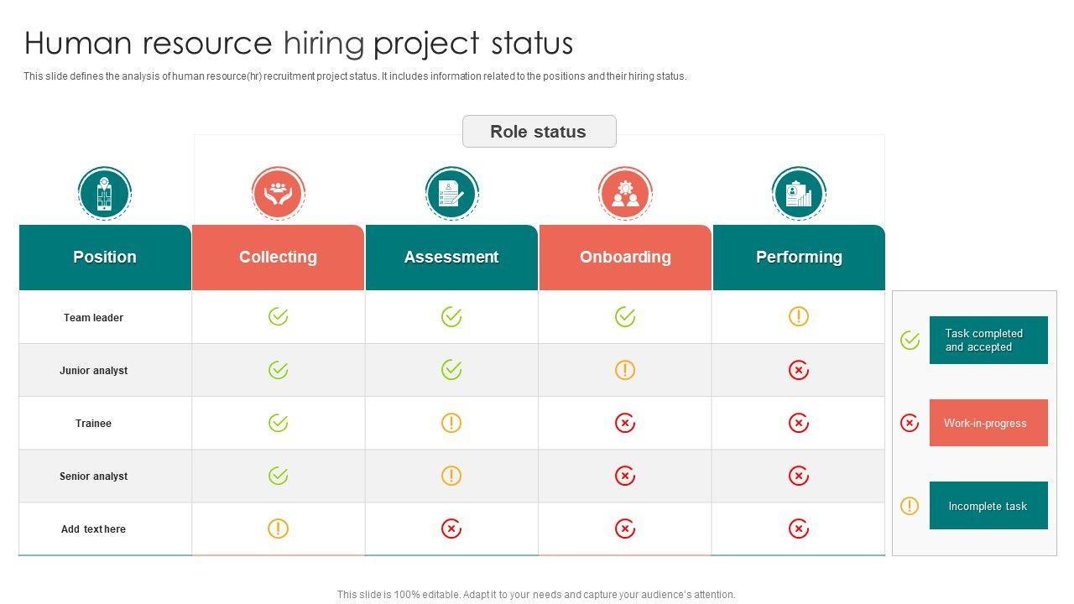Select the Onboarding column header

[625, 258]
